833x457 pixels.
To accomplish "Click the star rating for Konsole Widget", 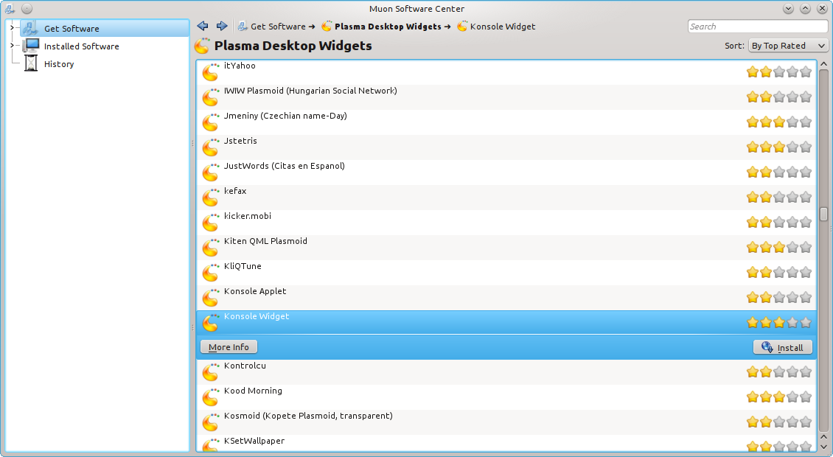I will click(778, 322).
